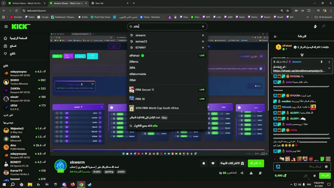This screenshot has height=188, width=334.
Task: Click the Arabic tag chip
Action: 97,172
